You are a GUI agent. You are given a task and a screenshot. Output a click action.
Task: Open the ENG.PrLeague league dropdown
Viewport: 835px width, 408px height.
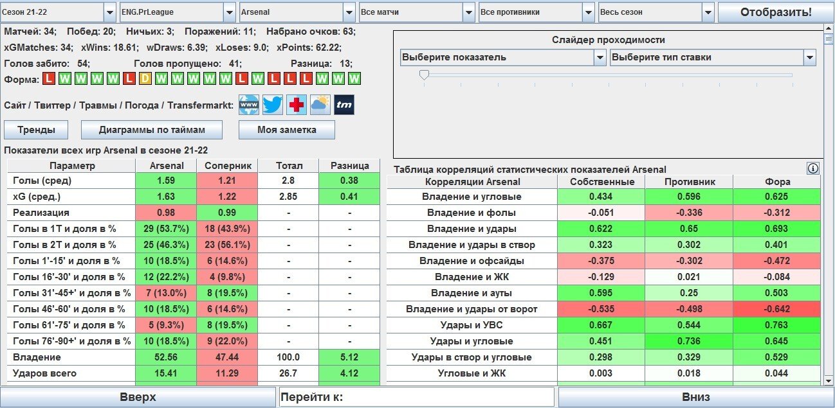178,12
